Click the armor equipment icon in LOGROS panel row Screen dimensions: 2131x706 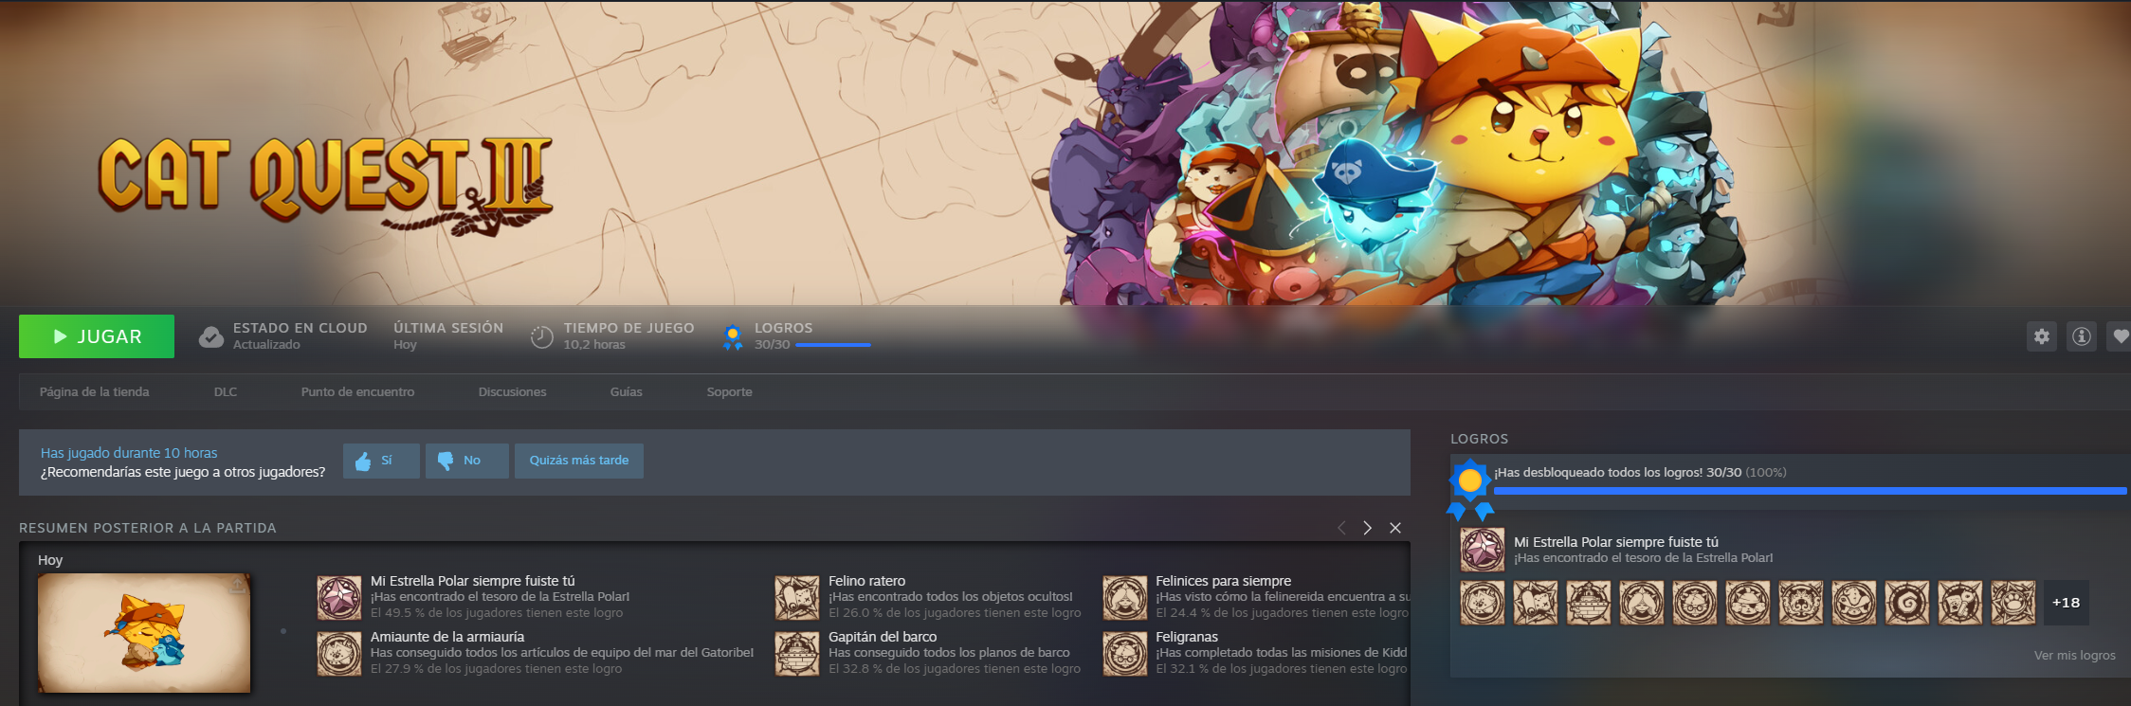(x=1483, y=603)
